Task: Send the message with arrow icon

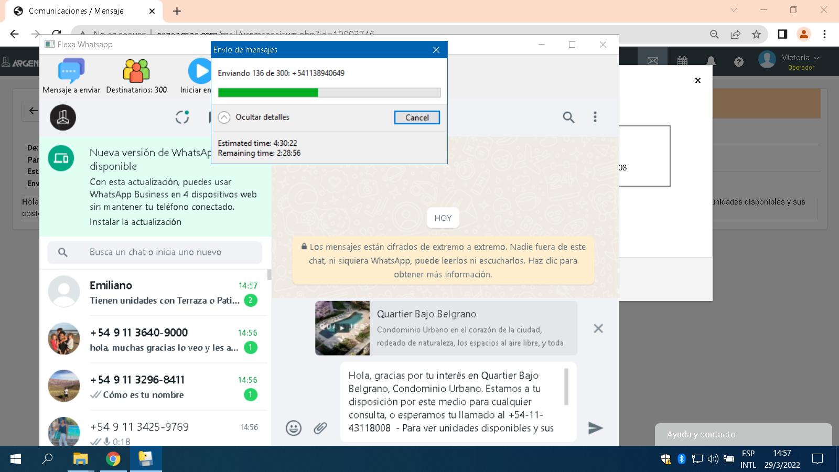Action: pyautogui.click(x=595, y=428)
